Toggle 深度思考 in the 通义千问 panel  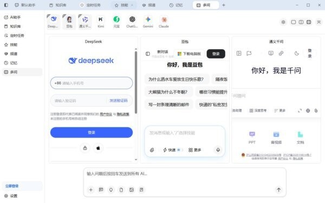click(258, 110)
